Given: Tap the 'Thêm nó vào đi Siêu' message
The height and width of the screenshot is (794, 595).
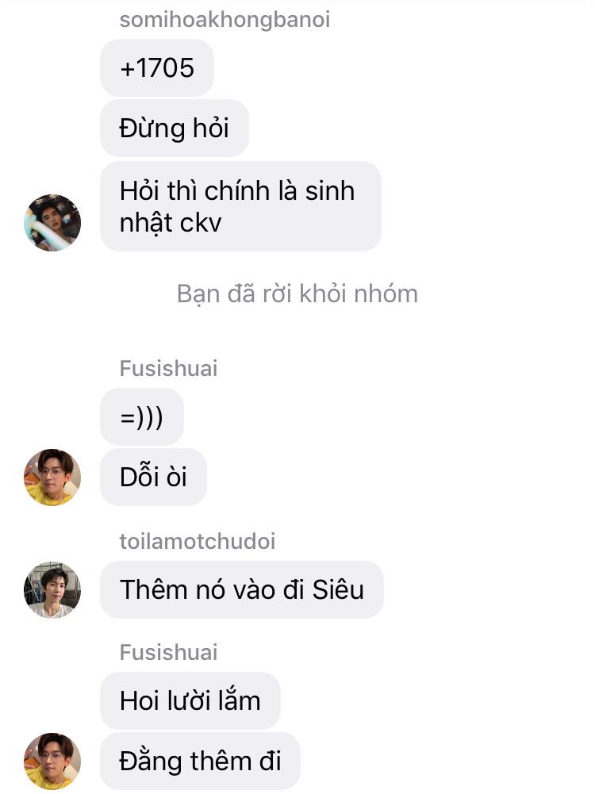Looking at the screenshot, I should tap(241, 589).
